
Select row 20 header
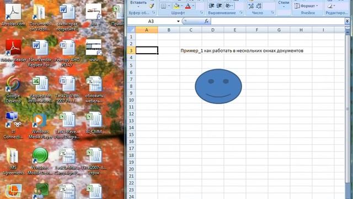131,169
